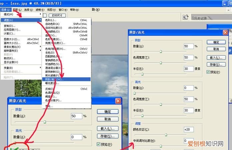Switch to the 历史记录 panel tab
Viewport: 232px width, 150px height.
pos(200,18)
